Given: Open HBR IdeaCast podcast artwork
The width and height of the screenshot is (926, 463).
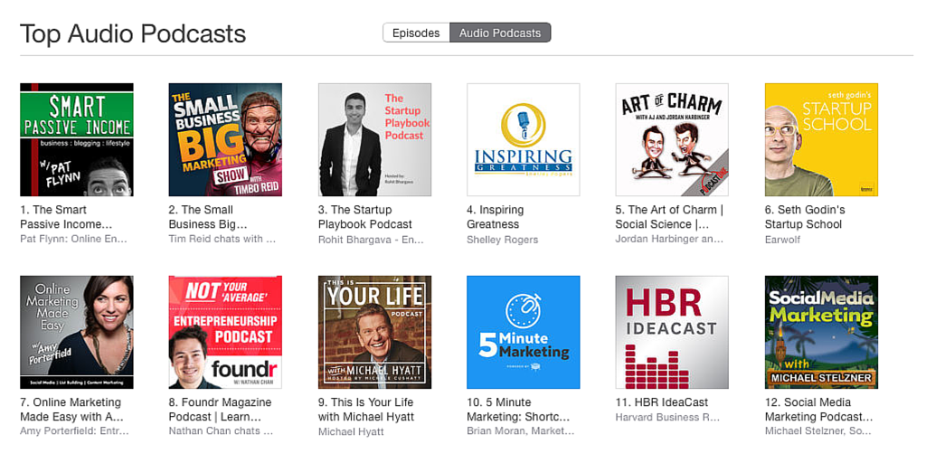Looking at the screenshot, I should point(672,332).
